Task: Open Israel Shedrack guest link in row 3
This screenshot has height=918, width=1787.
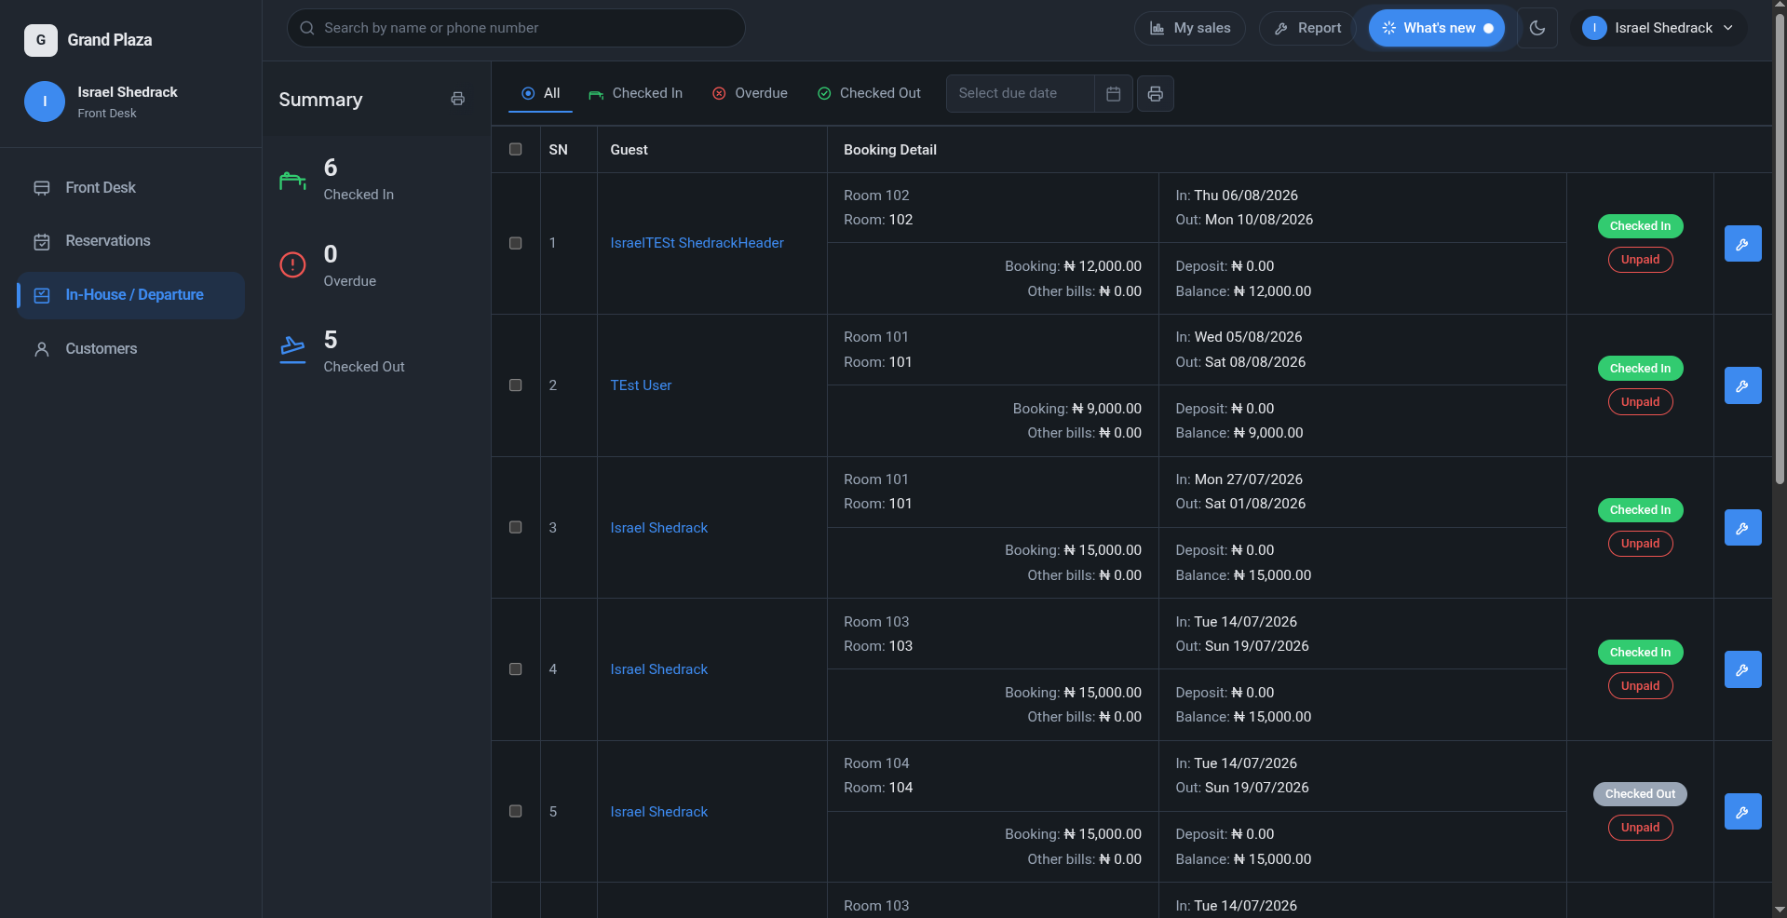Action: 658,528
